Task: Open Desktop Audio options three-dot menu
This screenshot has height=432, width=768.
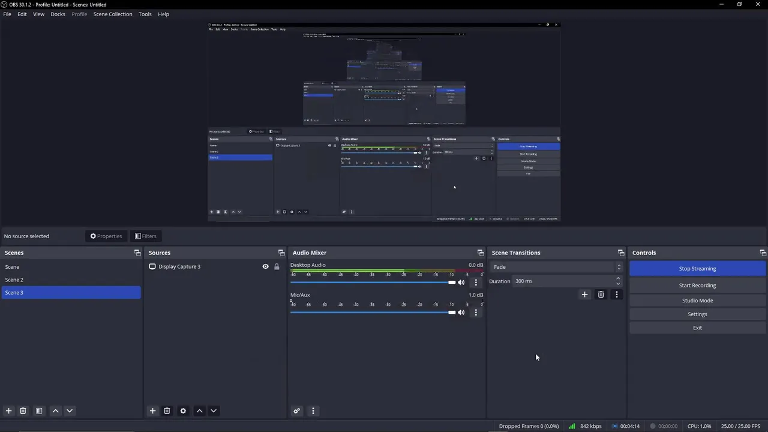Action: [476, 282]
